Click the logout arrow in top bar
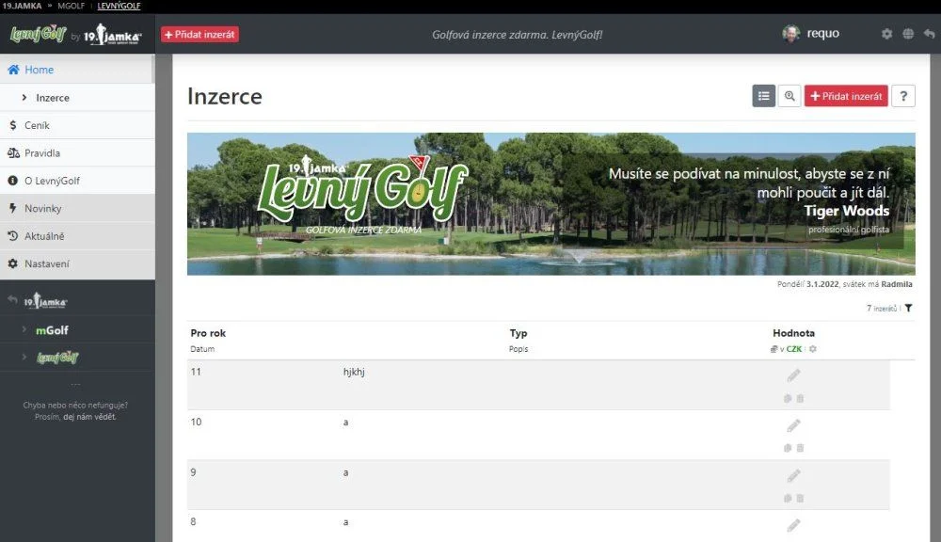This screenshot has width=941, height=542. pyautogui.click(x=929, y=34)
